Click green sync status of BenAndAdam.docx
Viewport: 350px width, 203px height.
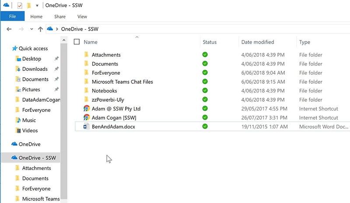(x=205, y=127)
